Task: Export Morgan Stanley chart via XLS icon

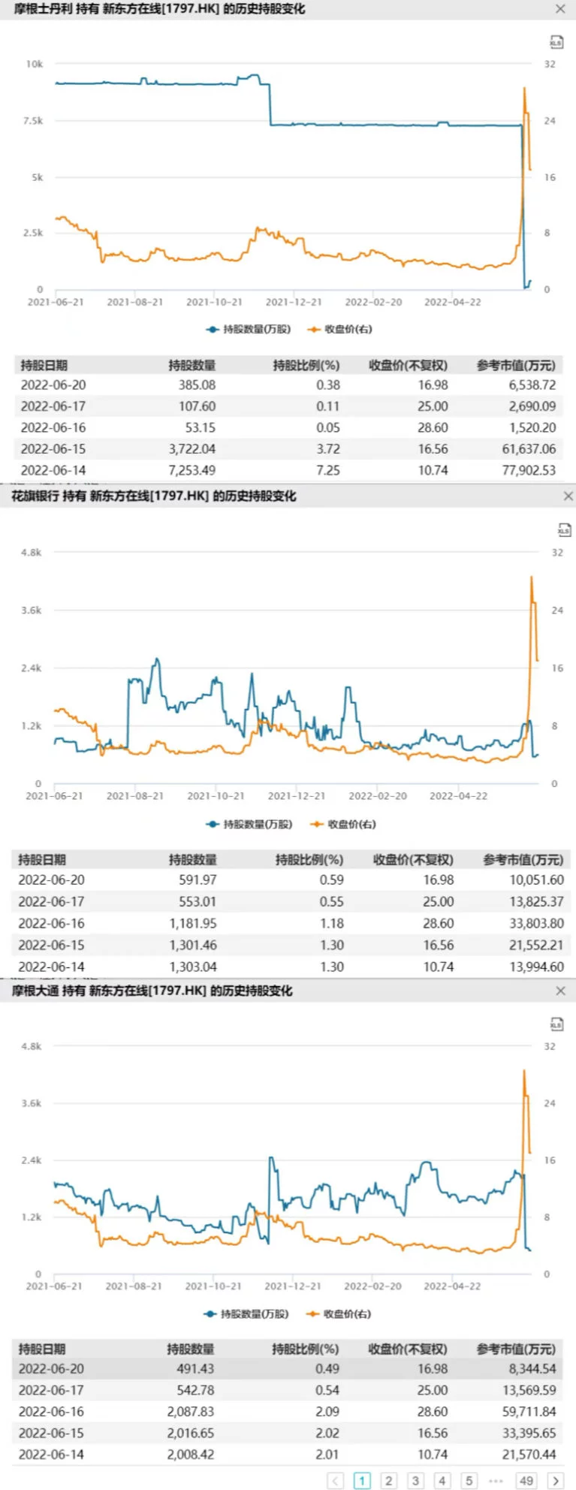Action: [x=556, y=42]
